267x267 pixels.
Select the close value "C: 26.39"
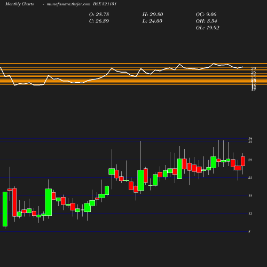tap(99, 21)
